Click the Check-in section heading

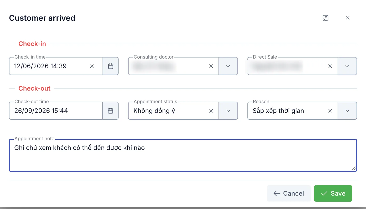point(32,44)
